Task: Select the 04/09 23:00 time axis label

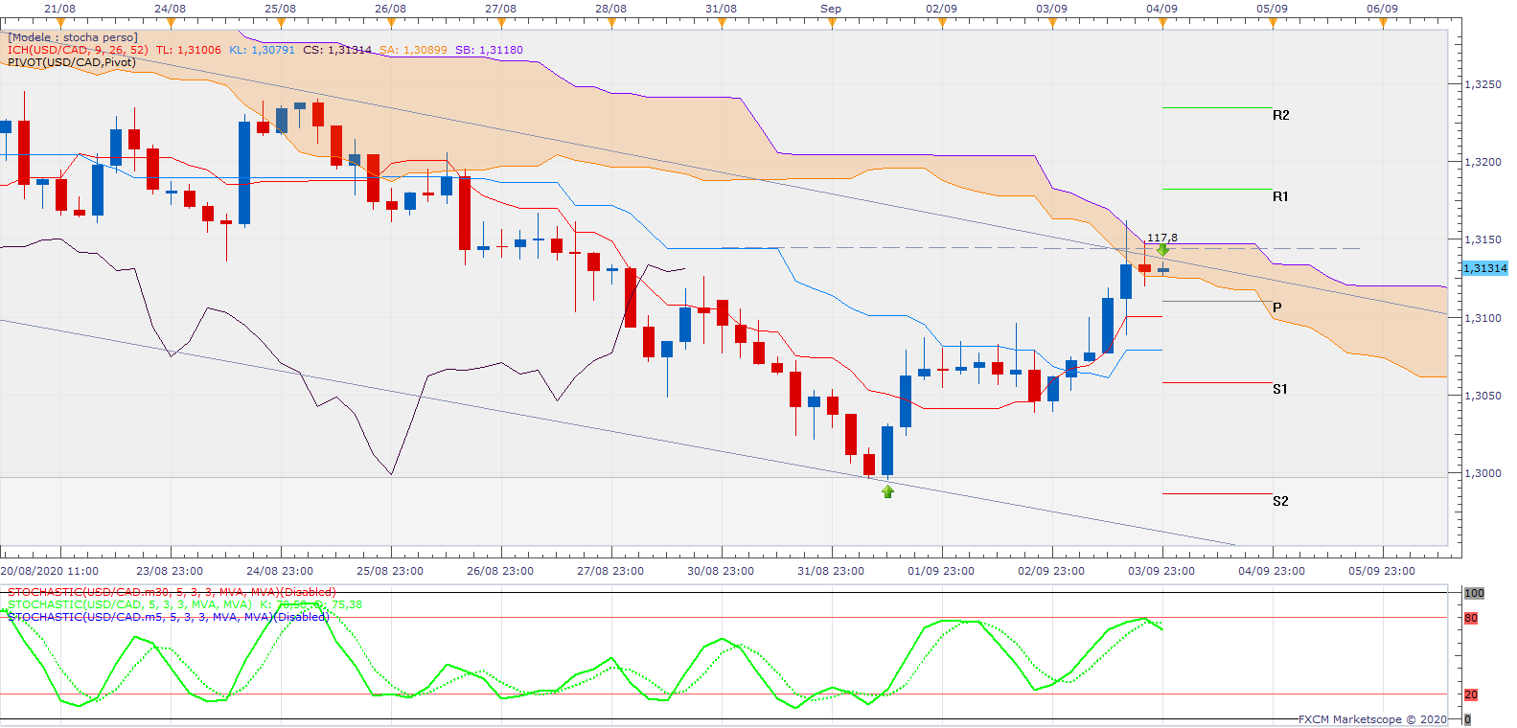Action: tap(1272, 571)
